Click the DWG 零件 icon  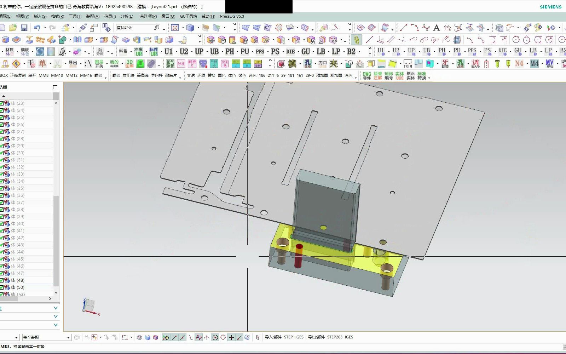367,76
